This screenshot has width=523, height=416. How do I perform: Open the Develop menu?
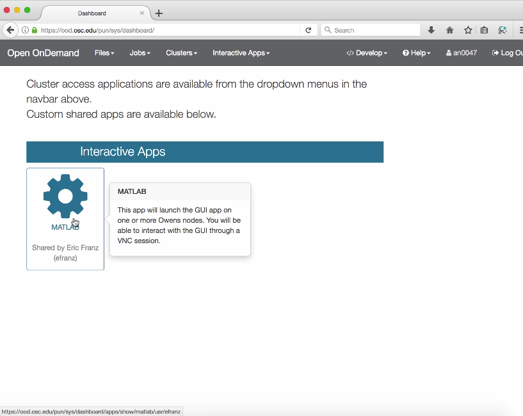(367, 53)
